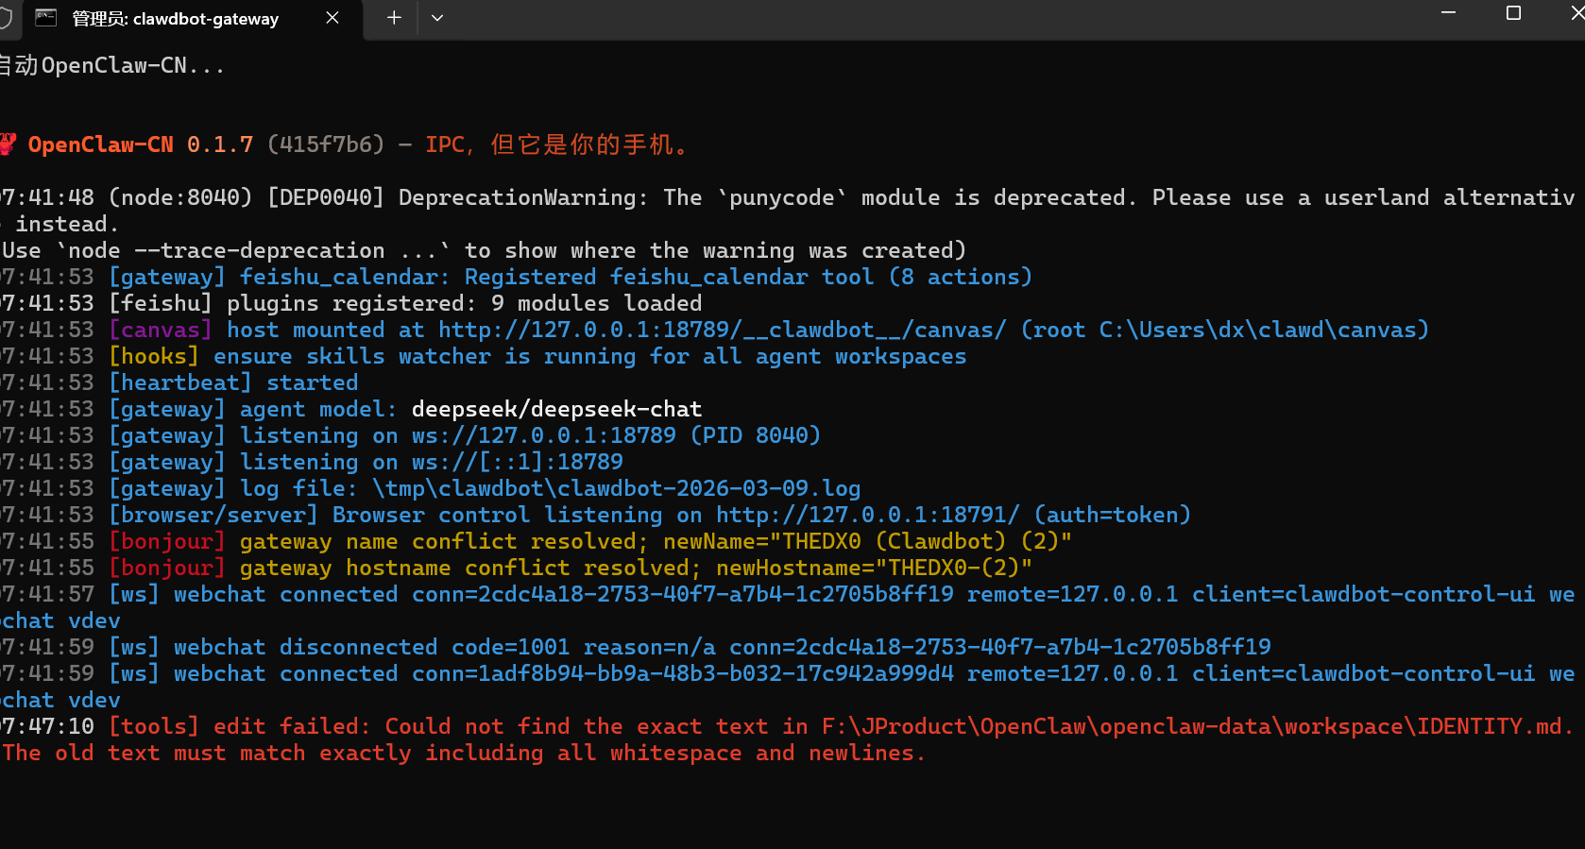Click the '9 modules loaded' text

tap(597, 303)
